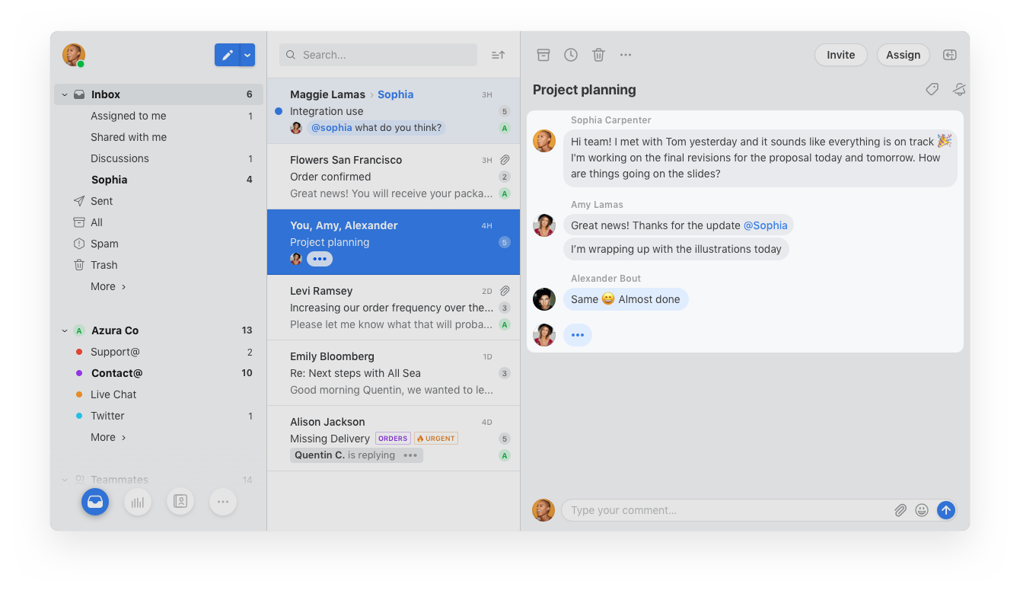Mute notifications with the bell icon
Screen dimensions: 1020x600
(958, 89)
